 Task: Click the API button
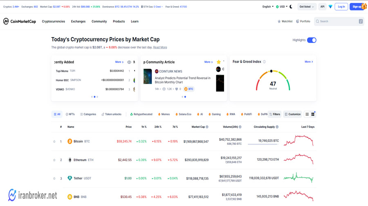323,7
